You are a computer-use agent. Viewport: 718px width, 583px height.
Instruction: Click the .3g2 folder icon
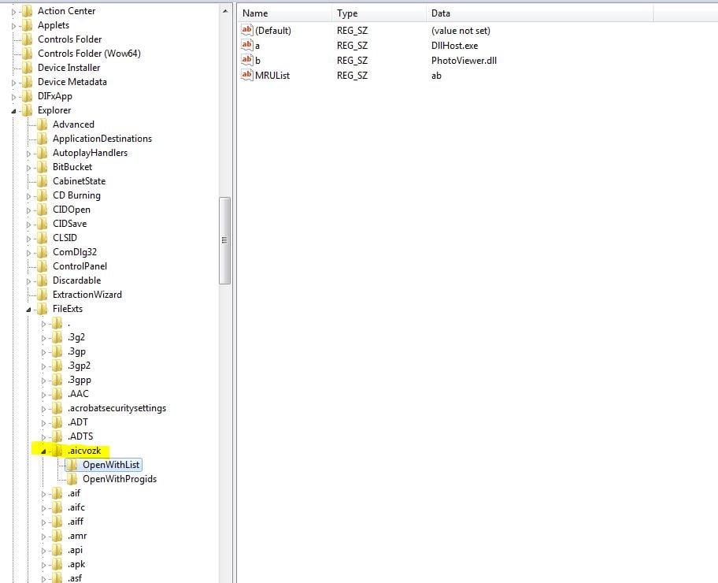(x=57, y=337)
